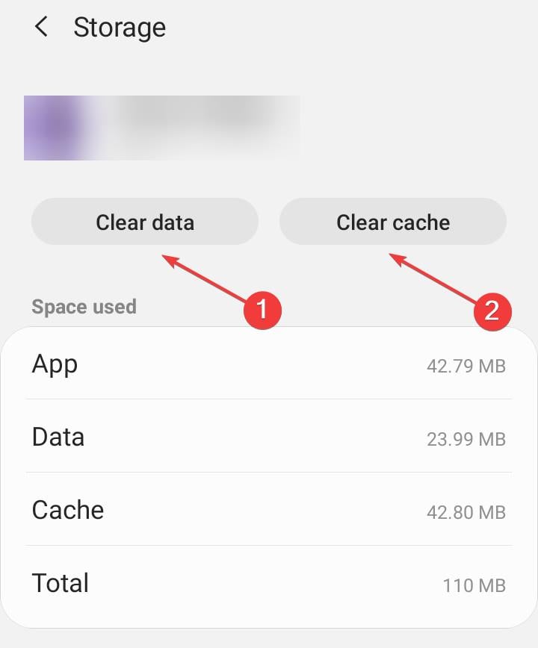Click the divider line between Data and Cache
Screen dimensions: 538x648
[x=269, y=472]
